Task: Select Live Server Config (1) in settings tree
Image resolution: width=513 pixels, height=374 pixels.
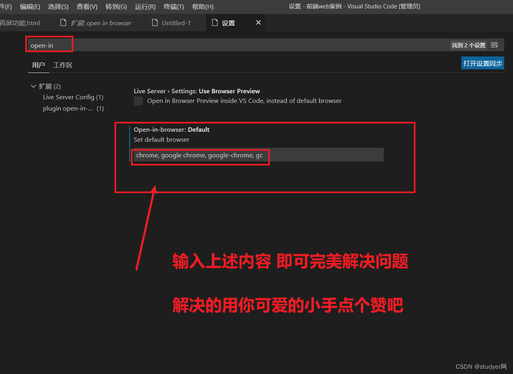Action: tap(73, 97)
